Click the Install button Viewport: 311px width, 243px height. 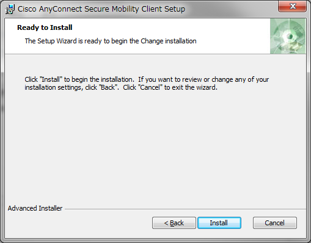pos(219,223)
